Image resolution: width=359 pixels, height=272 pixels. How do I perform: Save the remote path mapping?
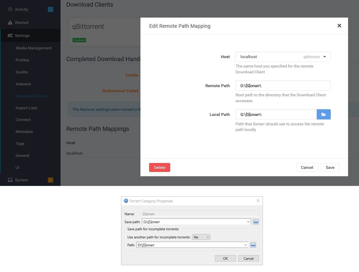(330, 168)
